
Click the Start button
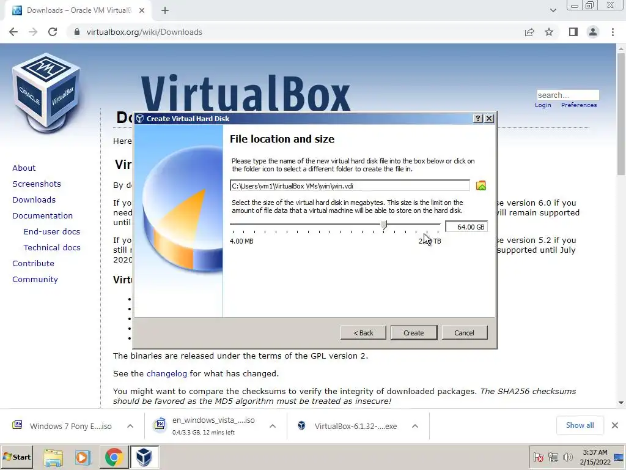coord(17,457)
